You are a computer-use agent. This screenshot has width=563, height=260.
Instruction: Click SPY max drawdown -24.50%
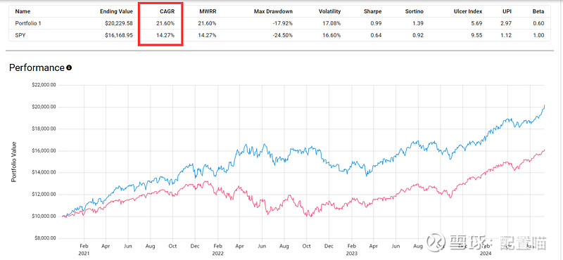[x=284, y=35]
